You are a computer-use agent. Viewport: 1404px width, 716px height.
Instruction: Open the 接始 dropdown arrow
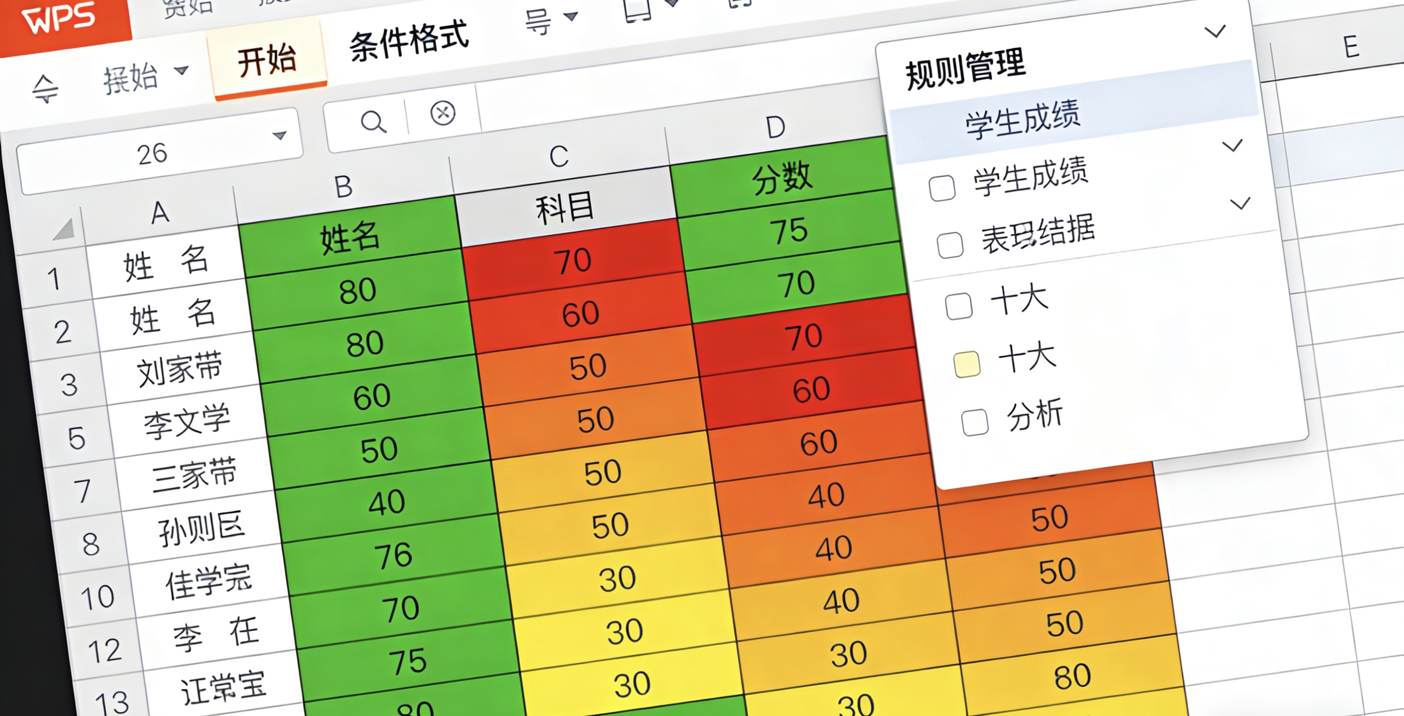(x=181, y=72)
